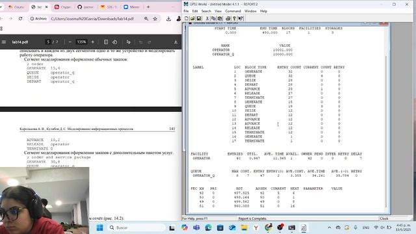Open the Help menu in GPSS World
Viewport: 416px width, 234px height.
263,11
